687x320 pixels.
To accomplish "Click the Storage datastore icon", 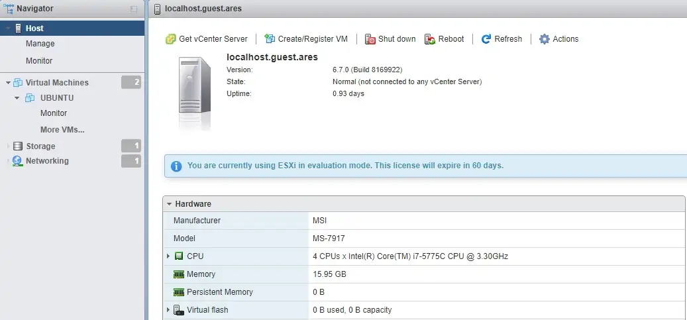I will point(18,146).
